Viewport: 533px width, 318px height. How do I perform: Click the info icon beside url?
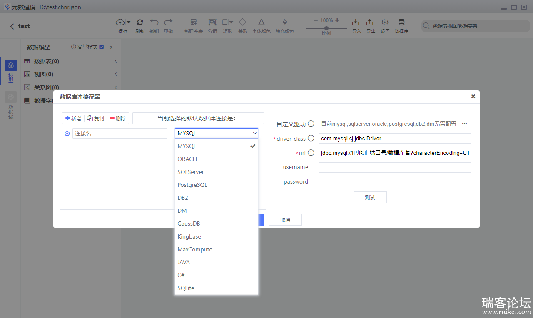311,153
